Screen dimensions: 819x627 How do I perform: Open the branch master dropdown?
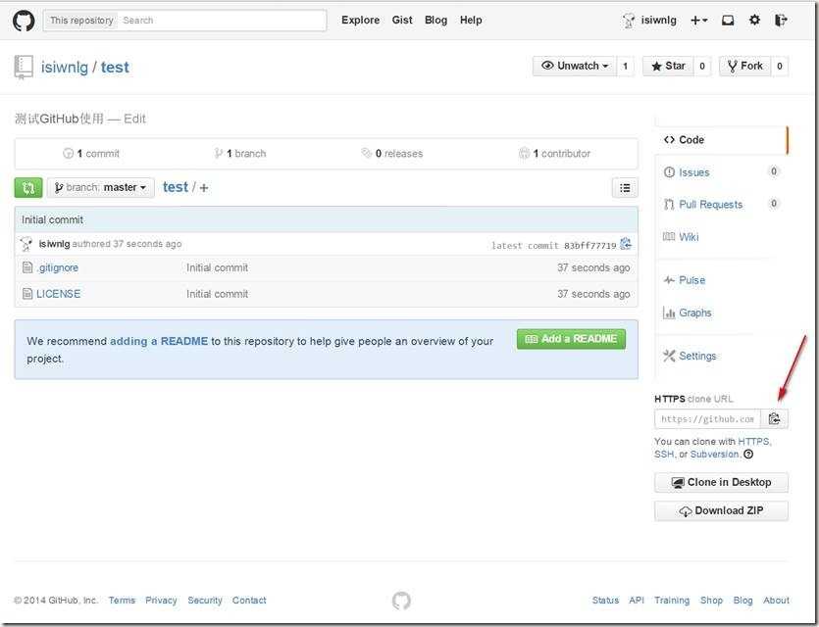pos(101,188)
